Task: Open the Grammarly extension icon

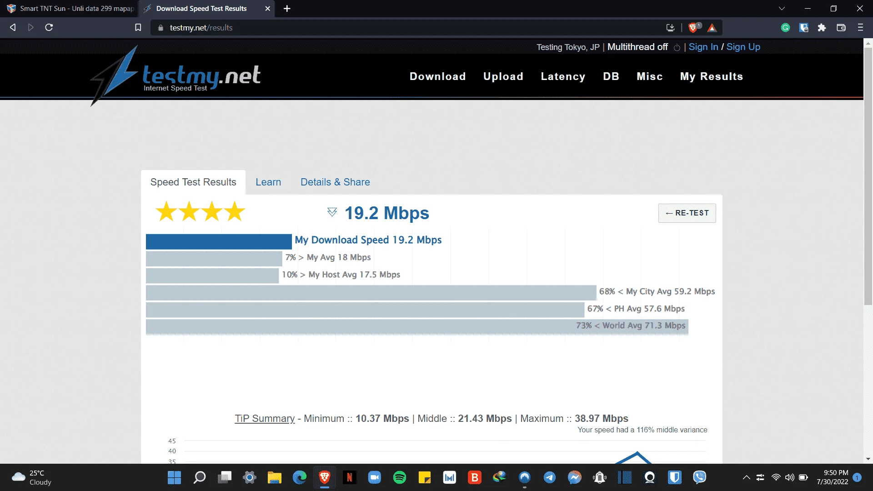Action: click(x=785, y=28)
